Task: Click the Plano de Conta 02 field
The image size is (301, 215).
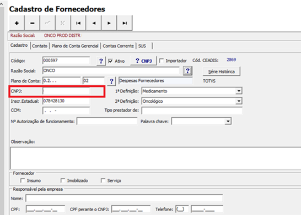Action: (x=94, y=81)
